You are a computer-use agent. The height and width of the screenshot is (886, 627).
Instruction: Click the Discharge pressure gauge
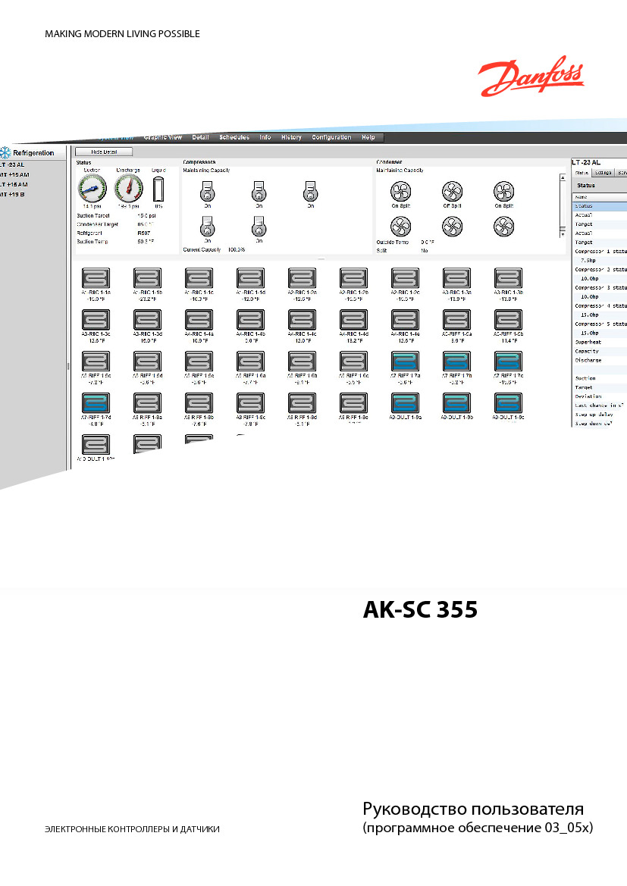click(128, 189)
